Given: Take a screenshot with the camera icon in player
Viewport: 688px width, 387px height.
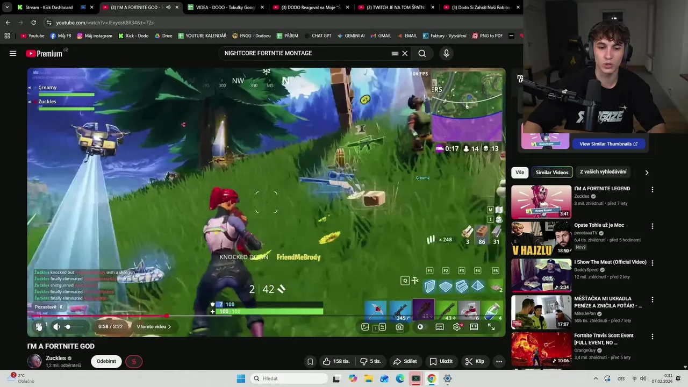Looking at the screenshot, I should pyautogui.click(x=400, y=326).
